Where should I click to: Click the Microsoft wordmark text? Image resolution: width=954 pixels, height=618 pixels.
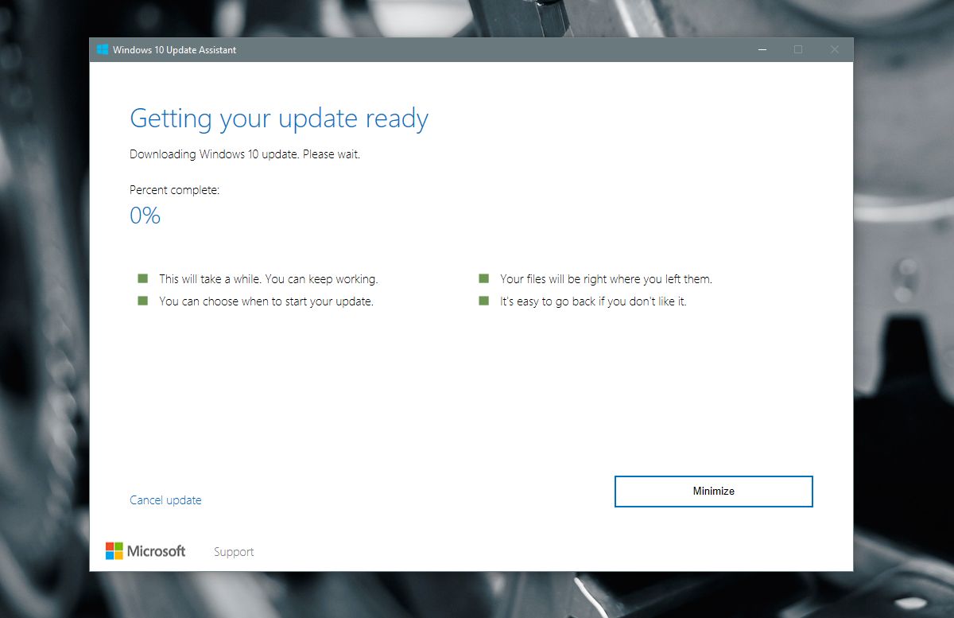pyautogui.click(x=157, y=551)
